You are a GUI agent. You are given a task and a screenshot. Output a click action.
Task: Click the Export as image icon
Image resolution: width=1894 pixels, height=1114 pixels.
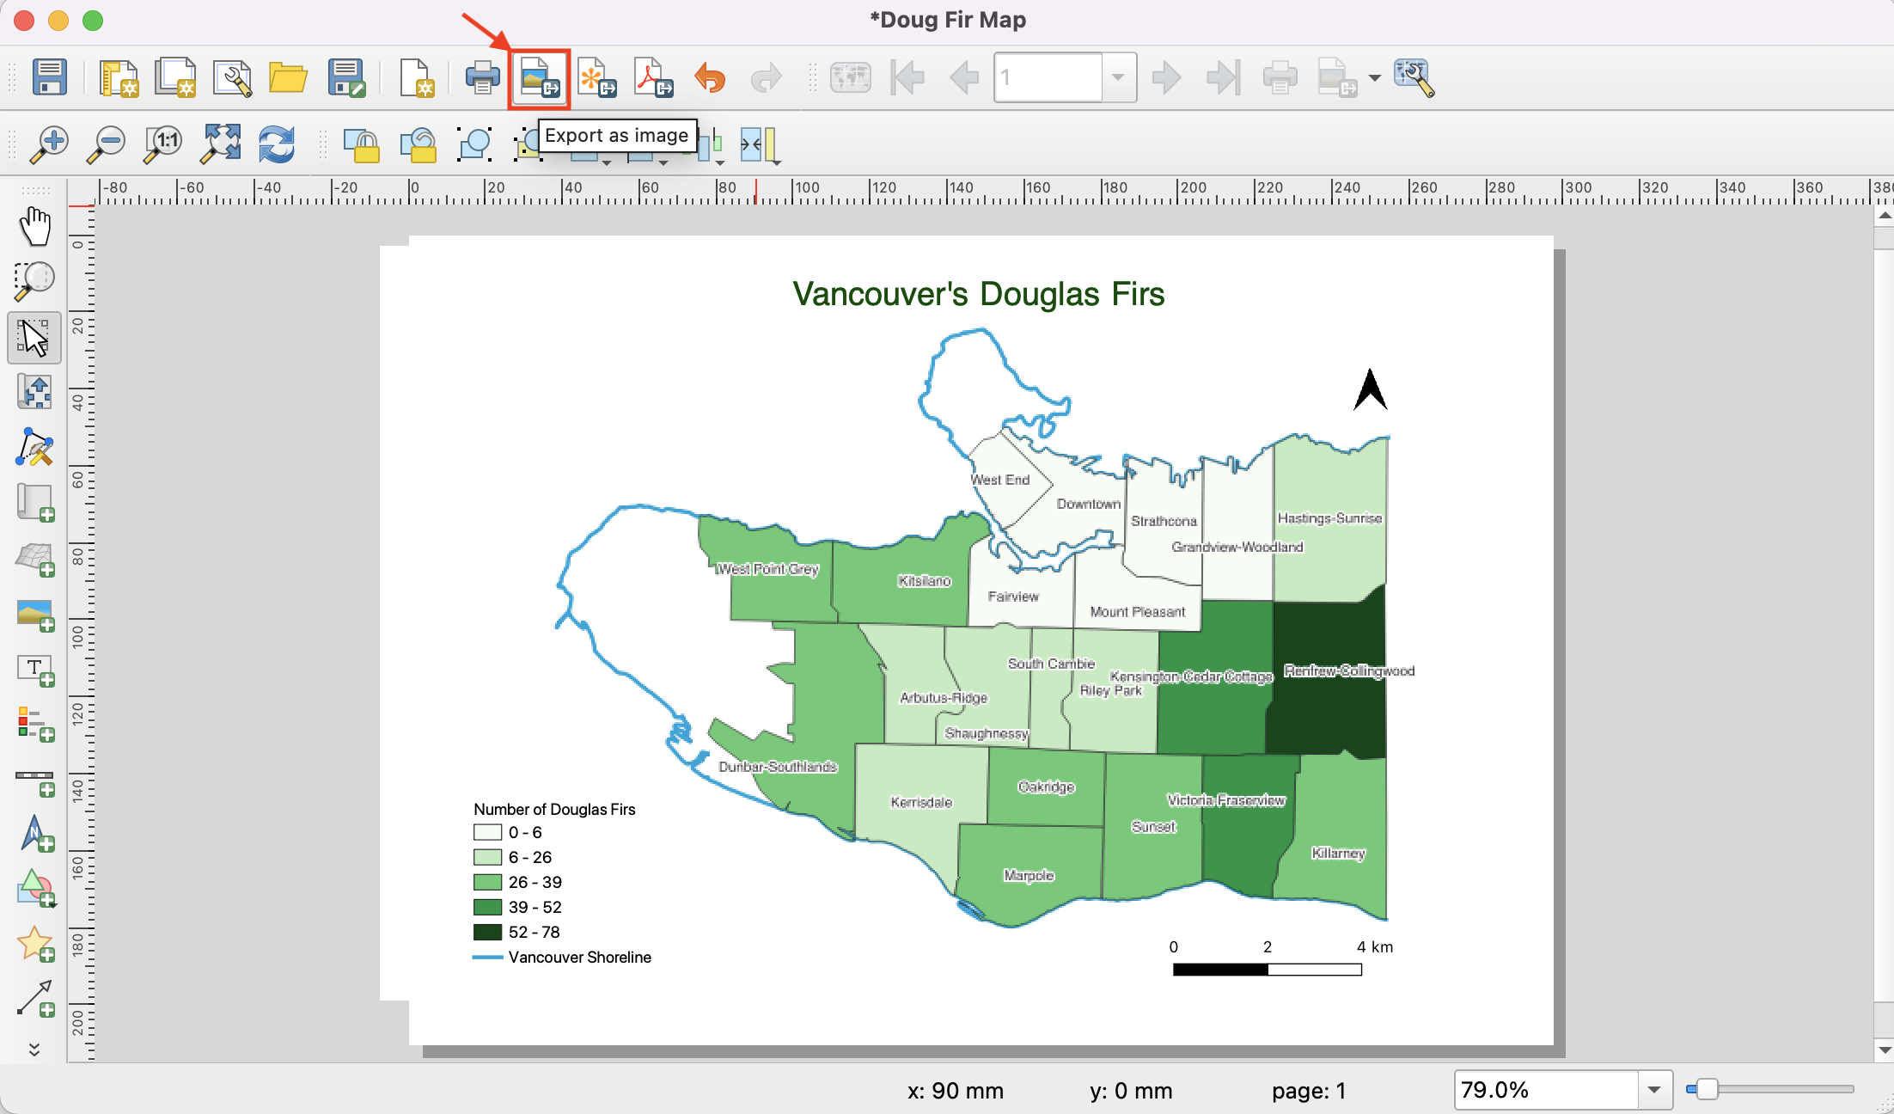pyautogui.click(x=540, y=78)
